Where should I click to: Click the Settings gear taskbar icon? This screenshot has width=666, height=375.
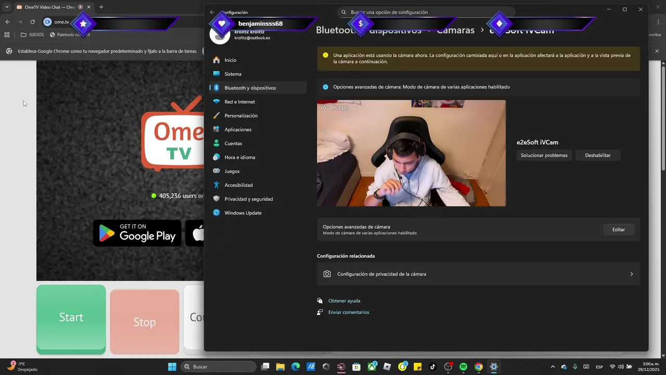pos(494,367)
